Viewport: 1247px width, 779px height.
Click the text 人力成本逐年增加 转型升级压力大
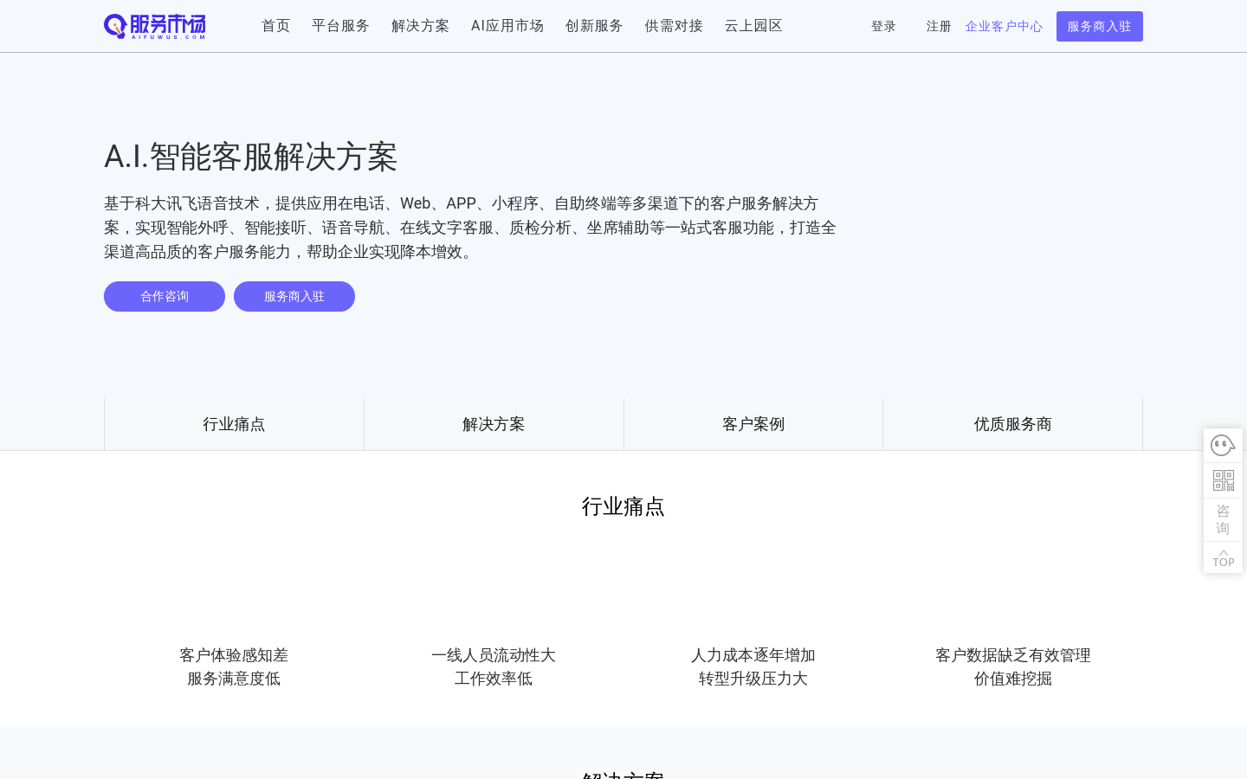coord(753,666)
